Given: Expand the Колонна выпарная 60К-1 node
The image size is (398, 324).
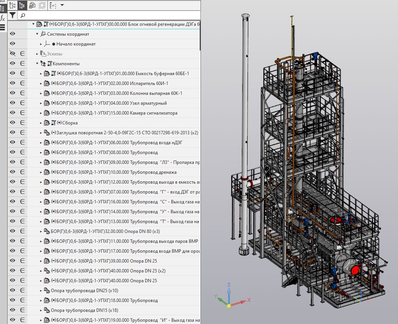Looking at the screenshot, I should click(41, 93).
